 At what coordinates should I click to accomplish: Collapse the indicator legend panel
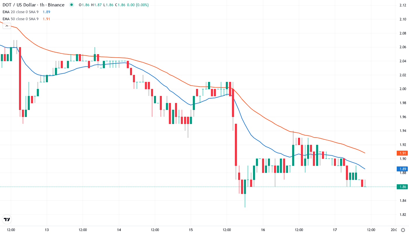click(6, 26)
